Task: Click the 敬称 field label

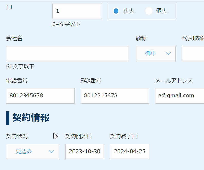Action: pyautogui.click(x=141, y=38)
